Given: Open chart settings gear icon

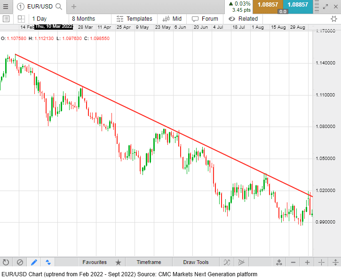Looking at the screenshot, I should [334, 19].
